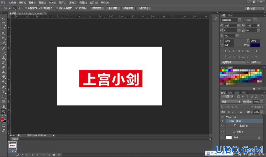The width and height of the screenshot is (266, 157).
Task: Click the fit screen button
Action: point(113,8)
